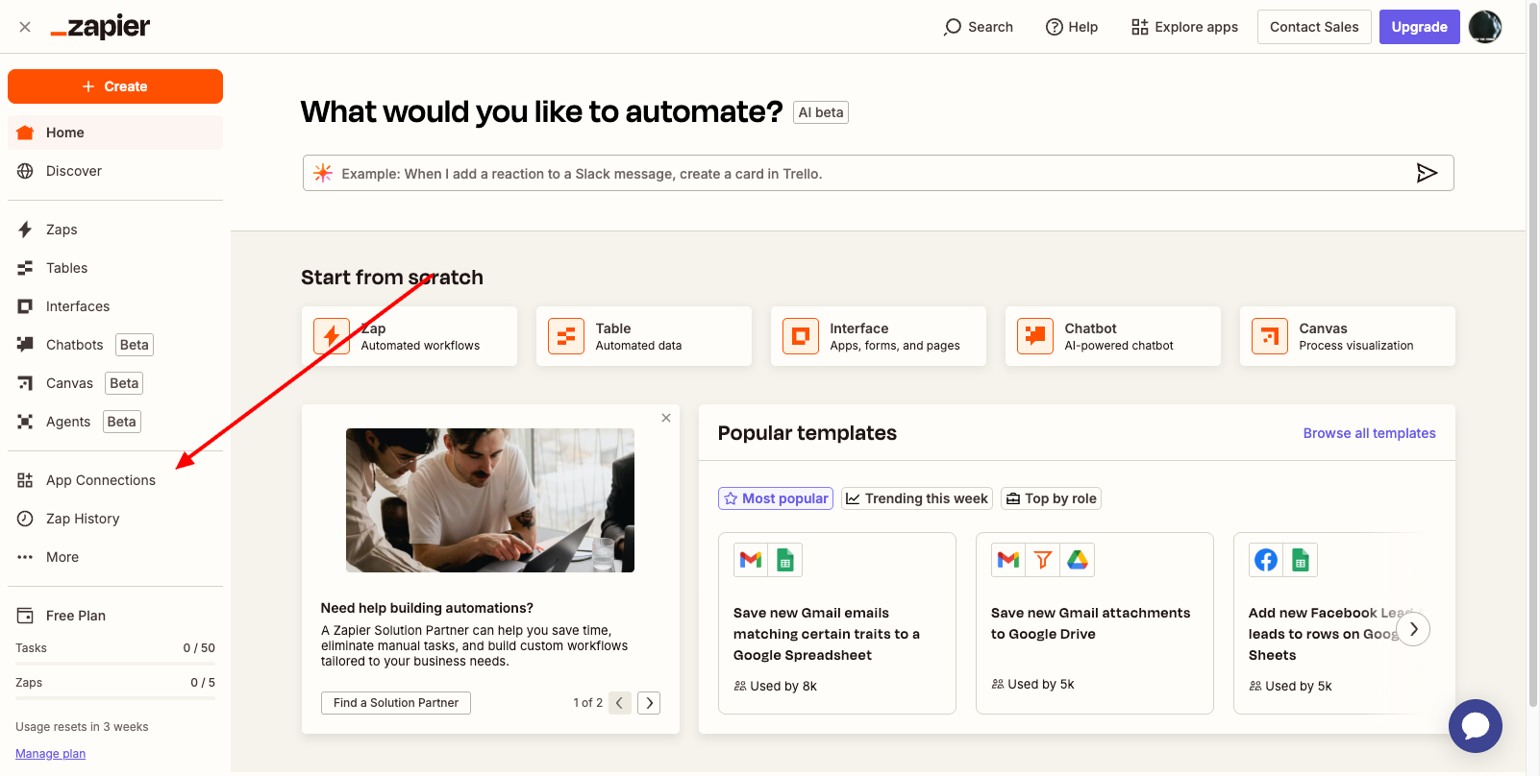Click the Google Sheets icon on third template
Screen dimensions: 1540x776
tap(1301, 560)
